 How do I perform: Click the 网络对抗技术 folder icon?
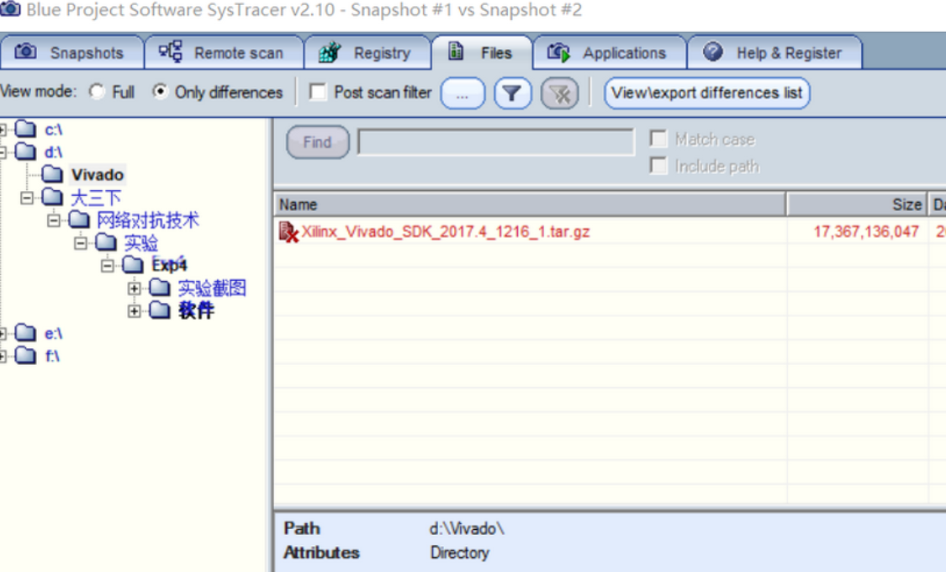79,220
